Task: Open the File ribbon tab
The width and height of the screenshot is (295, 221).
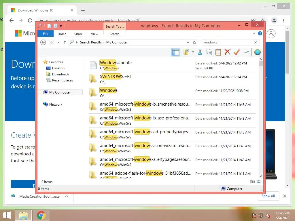Action: point(46,34)
